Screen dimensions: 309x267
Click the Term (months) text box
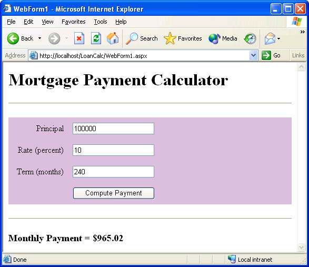pyautogui.click(x=113, y=172)
